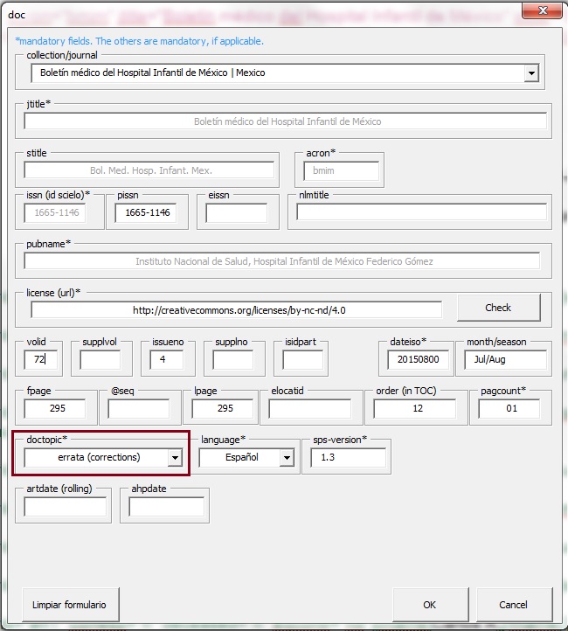Click the Cancel button
Screen dimensions: 568x631
pyautogui.click(x=513, y=605)
